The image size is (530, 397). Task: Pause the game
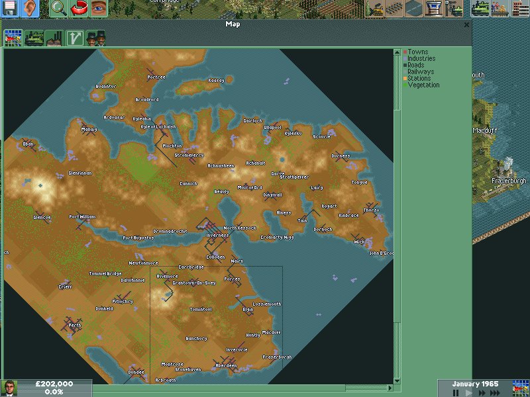click(456, 393)
